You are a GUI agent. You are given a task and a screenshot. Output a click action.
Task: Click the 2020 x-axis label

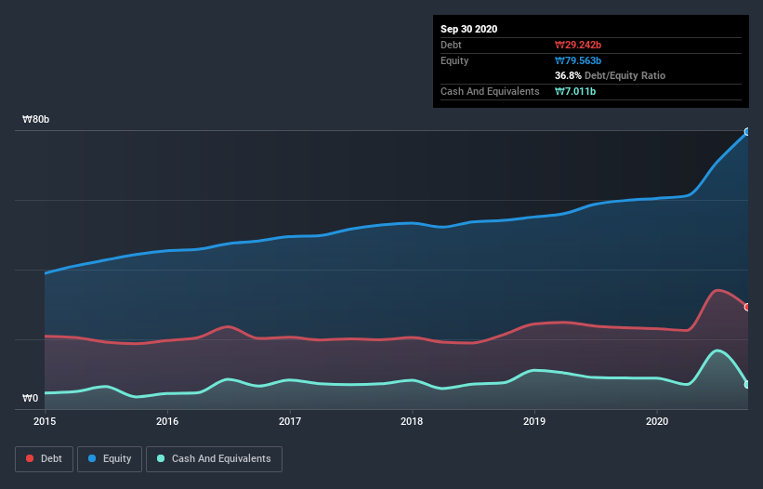coord(657,421)
